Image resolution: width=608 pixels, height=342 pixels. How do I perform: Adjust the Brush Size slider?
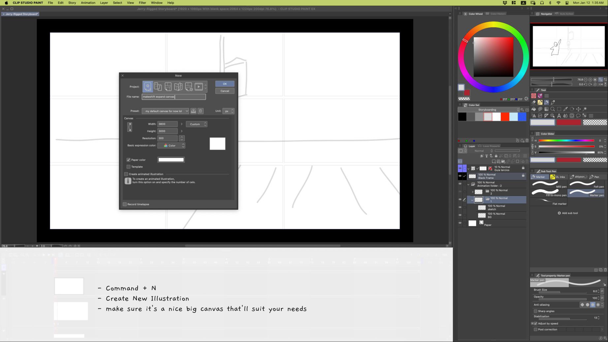tap(562, 292)
